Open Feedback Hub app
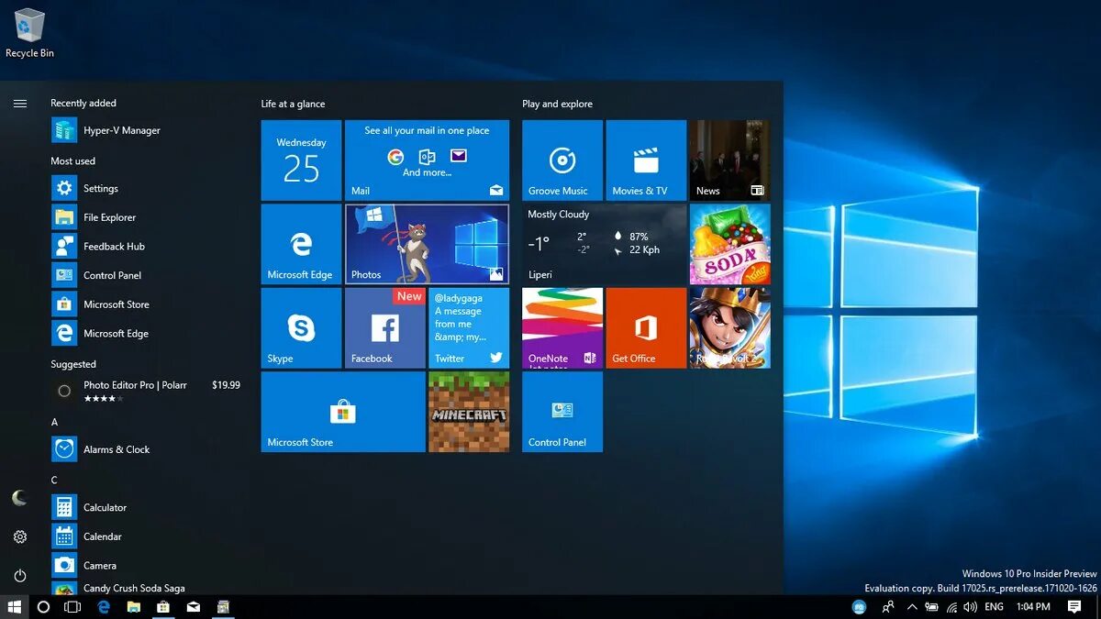The width and height of the screenshot is (1101, 619). 147,247
